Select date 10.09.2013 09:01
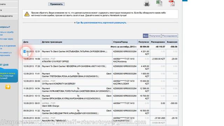Image resolution: width=224 pixels, height=126 pixels. pyautogui.click(x=32, y=103)
